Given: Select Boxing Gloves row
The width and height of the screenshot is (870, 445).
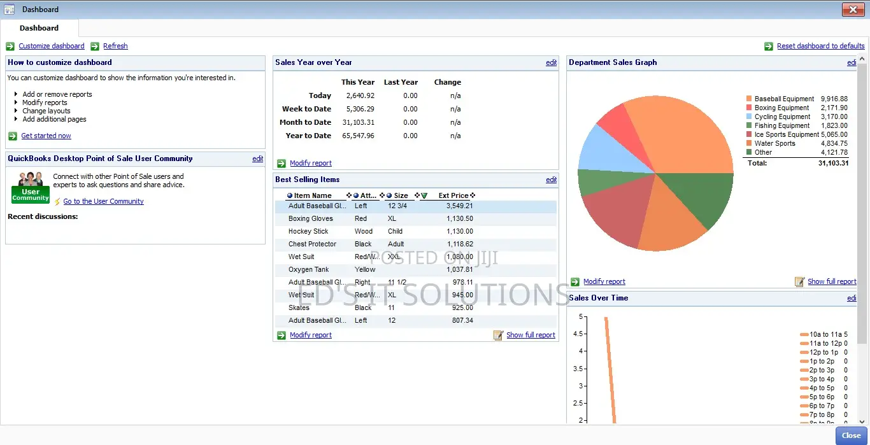Looking at the screenshot, I should click(416, 218).
